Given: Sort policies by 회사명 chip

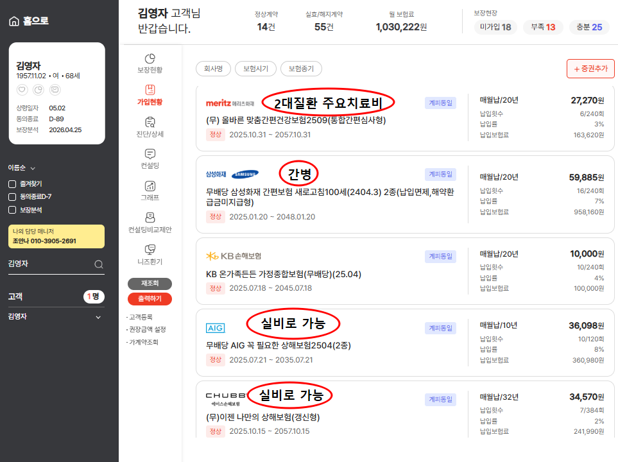Looking at the screenshot, I should click(212, 69).
